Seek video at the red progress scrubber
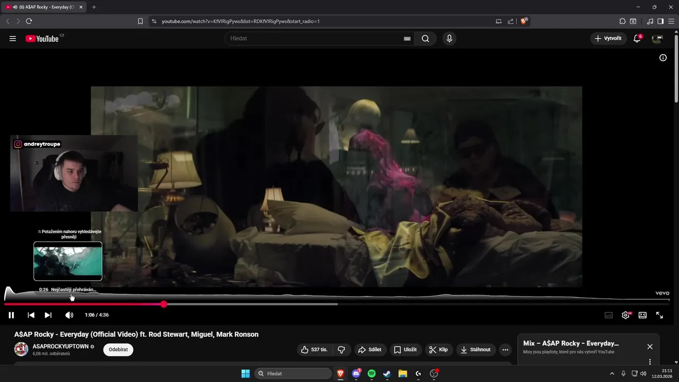Image resolution: width=679 pixels, height=382 pixels. 164,304
